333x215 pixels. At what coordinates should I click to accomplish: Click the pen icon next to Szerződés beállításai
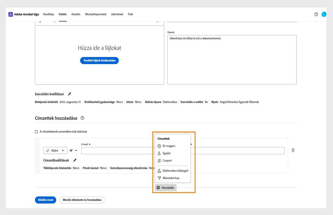[69, 94]
